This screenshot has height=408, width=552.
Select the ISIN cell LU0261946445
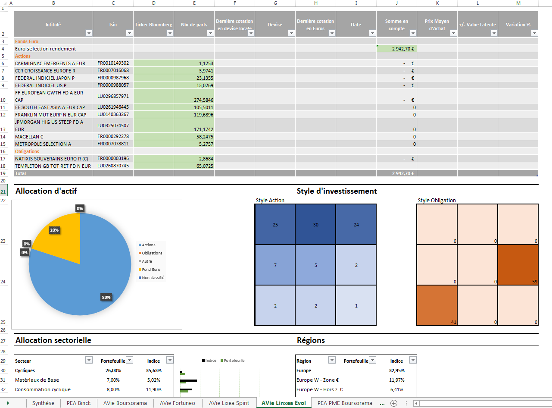[x=113, y=107]
